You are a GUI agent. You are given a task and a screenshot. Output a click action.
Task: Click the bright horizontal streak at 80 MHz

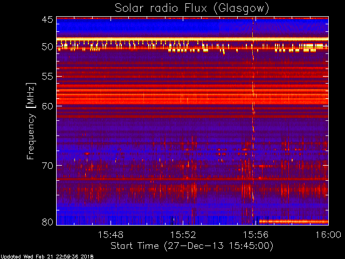294,222
